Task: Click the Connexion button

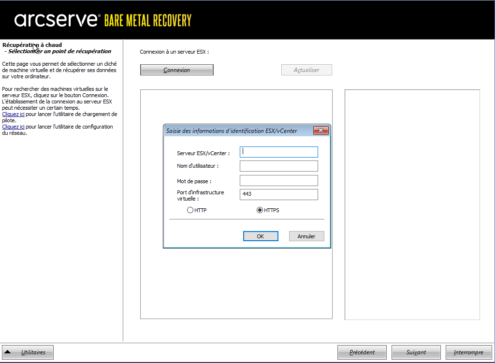Action: tap(177, 70)
